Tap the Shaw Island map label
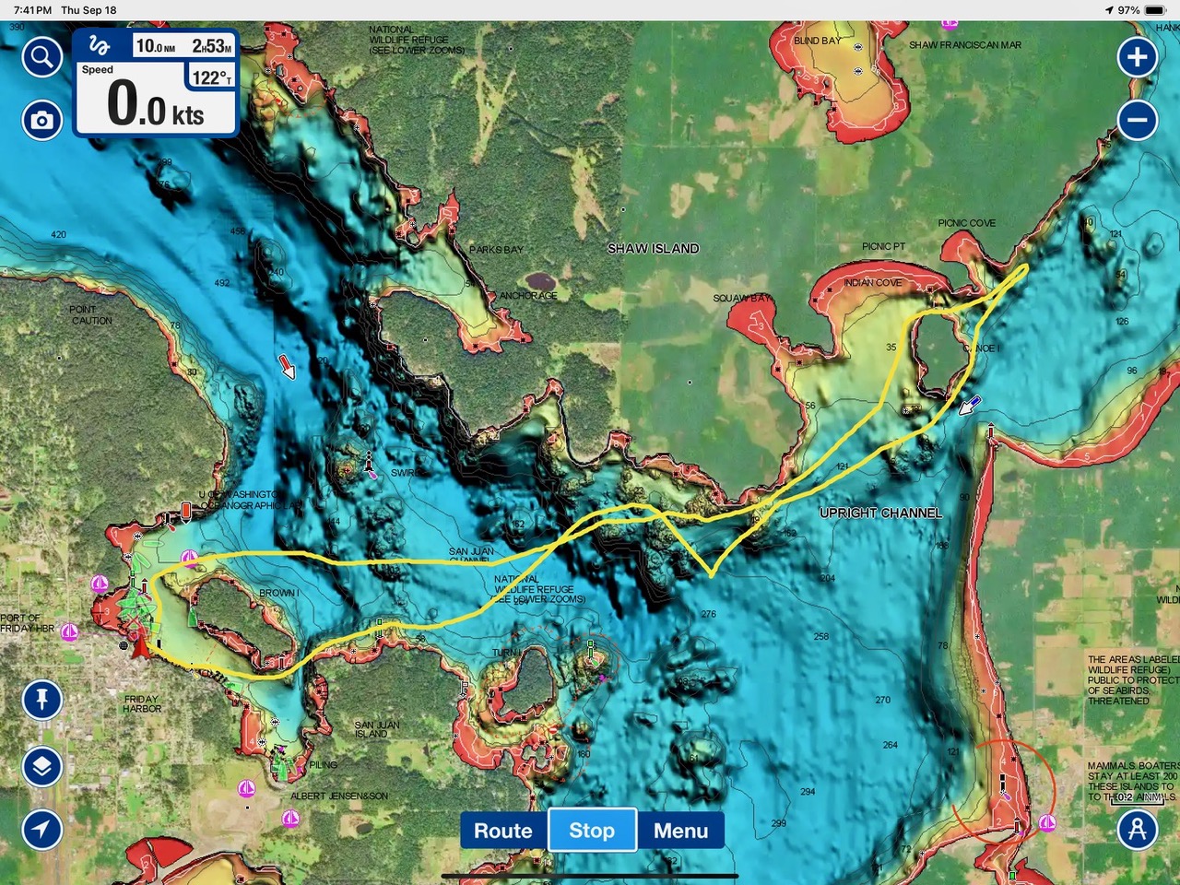This screenshot has width=1180, height=885. click(x=653, y=249)
